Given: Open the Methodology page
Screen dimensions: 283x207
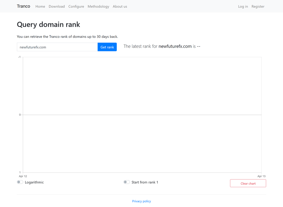Looking at the screenshot, I should tap(98, 6).
